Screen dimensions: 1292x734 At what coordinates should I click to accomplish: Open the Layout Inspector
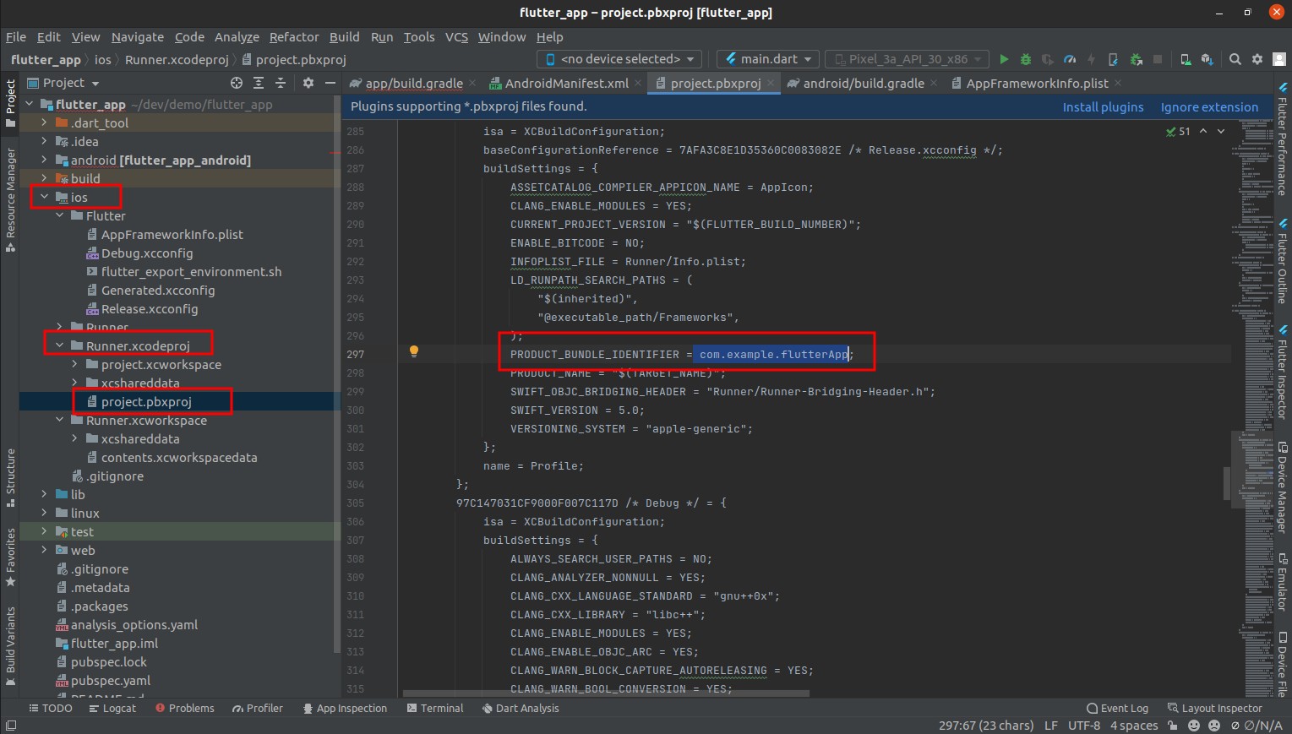pyautogui.click(x=1214, y=708)
